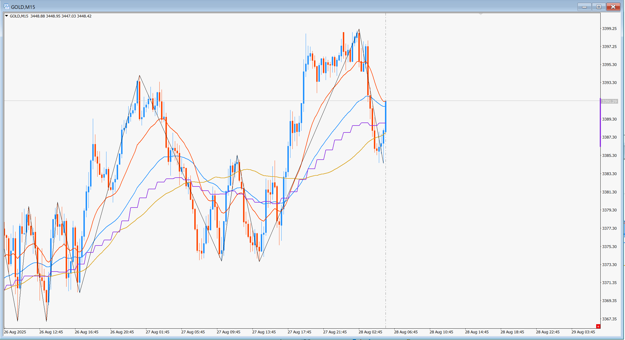Click the 3375.30 price scale label
Screen dimensions: 625x340
(609, 247)
